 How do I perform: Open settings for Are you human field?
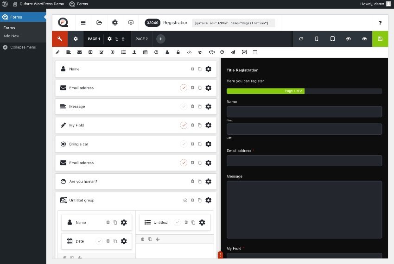tap(208, 182)
